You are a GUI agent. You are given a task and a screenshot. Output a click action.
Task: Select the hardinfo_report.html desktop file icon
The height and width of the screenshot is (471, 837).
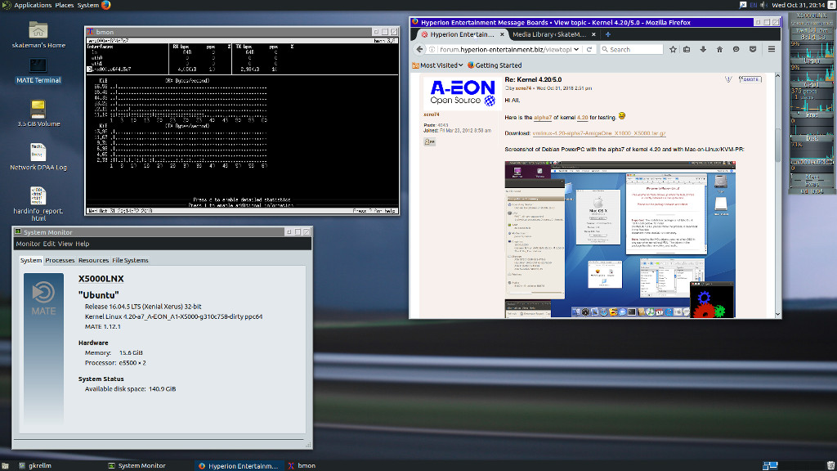click(38, 204)
